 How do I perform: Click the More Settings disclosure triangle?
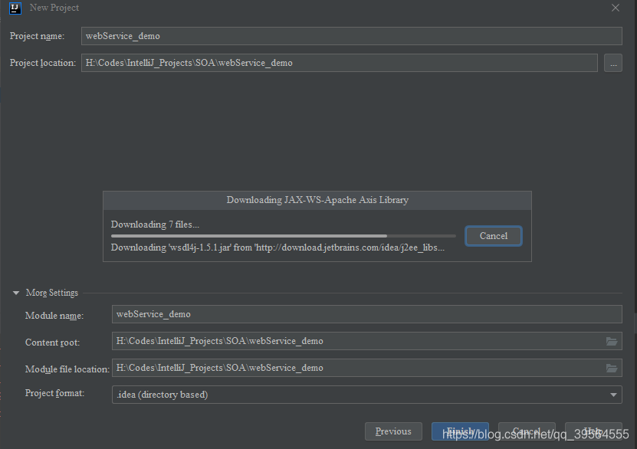point(15,292)
